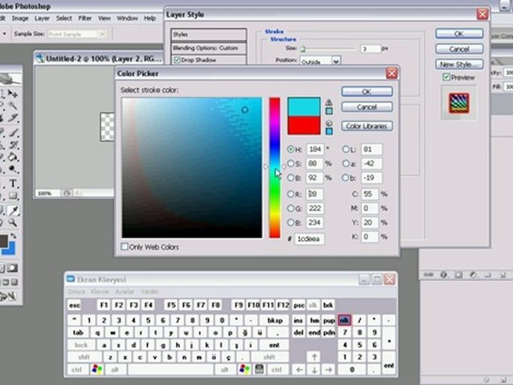Viewport: 513px width, 385px height.
Task: Toggle the Drop Shadow style checkbox
Action: [177, 60]
